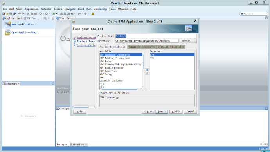Viewport: 270px width, 152px height.
Task: Click the search binoculars icon
Action: [242, 14]
